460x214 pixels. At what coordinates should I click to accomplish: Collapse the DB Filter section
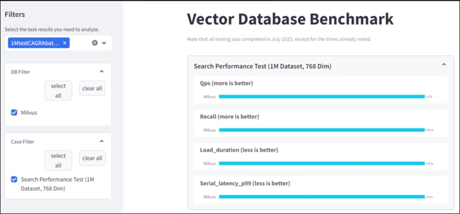(102, 71)
